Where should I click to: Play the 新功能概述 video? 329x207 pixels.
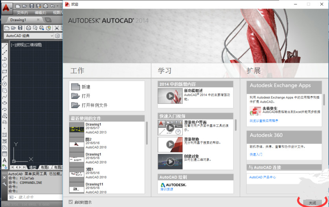click(170, 96)
